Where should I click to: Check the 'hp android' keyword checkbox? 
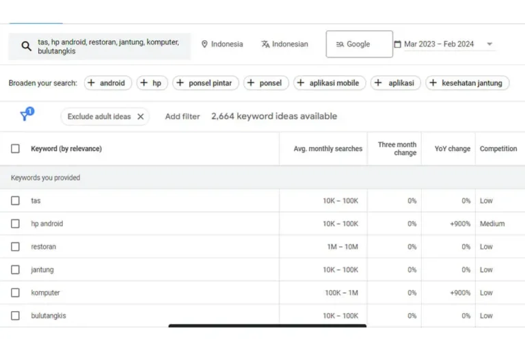pos(15,224)
